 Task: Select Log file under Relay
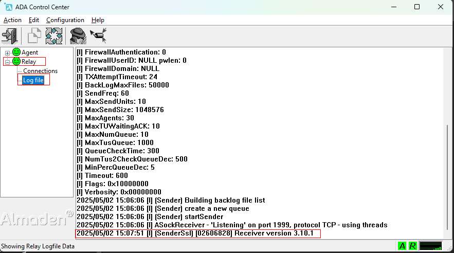33,80
